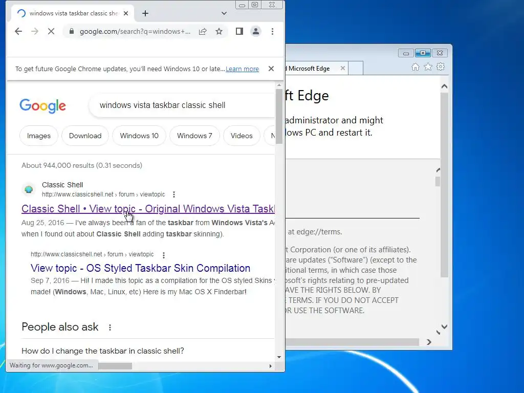Close the Microsoft Edge tab in Internet Explorer
The width and height of the screenshot is (524, 393).
(x=342, y=68)
